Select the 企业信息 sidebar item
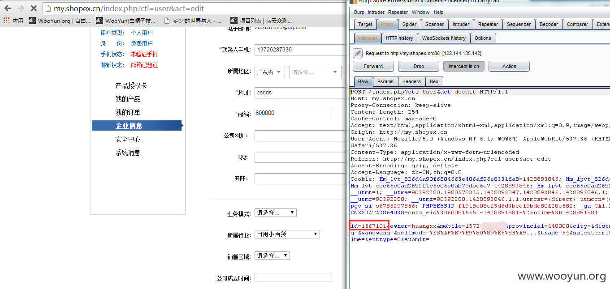 click(137, 126)
